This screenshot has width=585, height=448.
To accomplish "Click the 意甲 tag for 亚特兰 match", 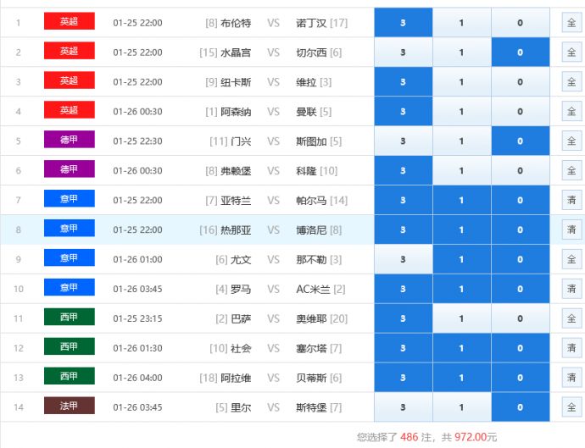I will click(69, 200).
